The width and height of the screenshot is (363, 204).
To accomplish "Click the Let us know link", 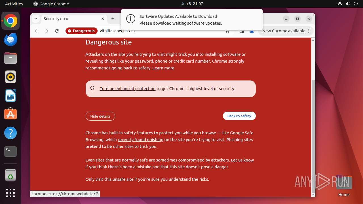I will [242, 160].
